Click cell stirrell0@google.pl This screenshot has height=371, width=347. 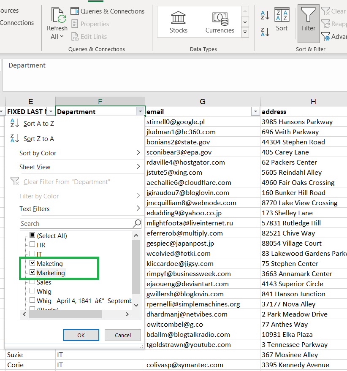pyautogui.click(x=203, y=122)
